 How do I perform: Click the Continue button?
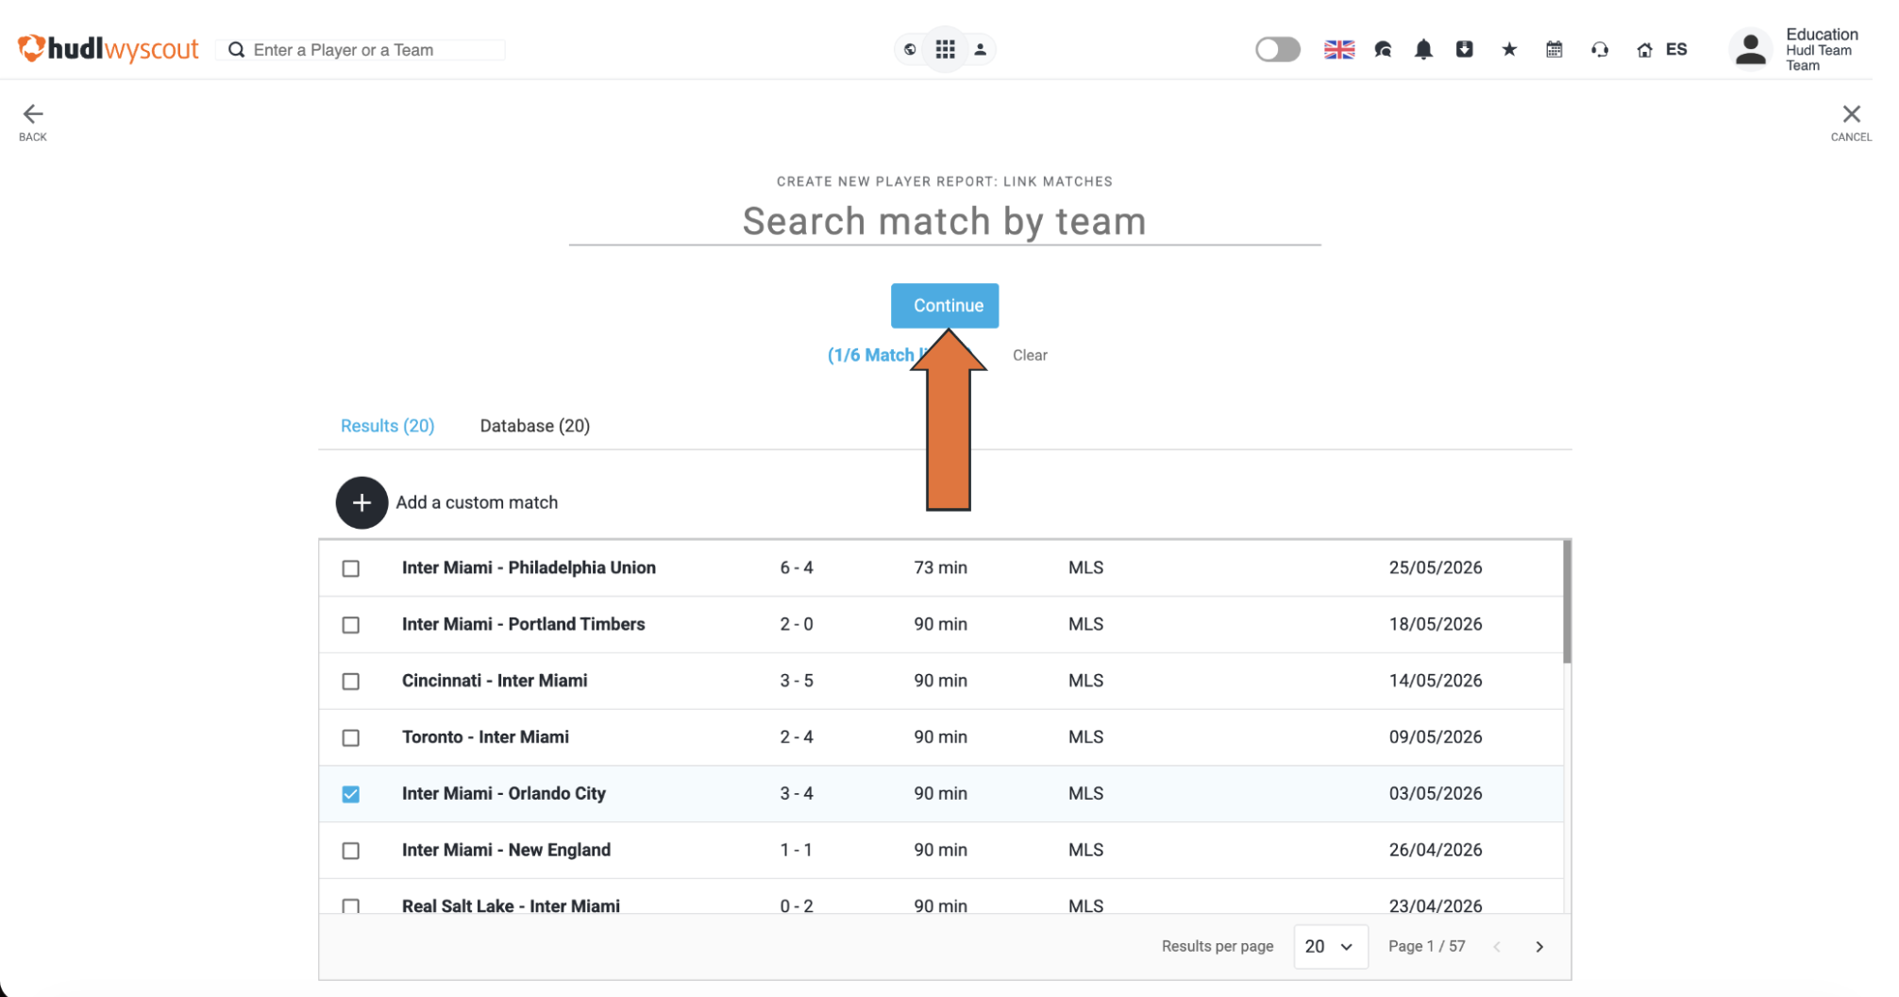[x=945, y=305]
